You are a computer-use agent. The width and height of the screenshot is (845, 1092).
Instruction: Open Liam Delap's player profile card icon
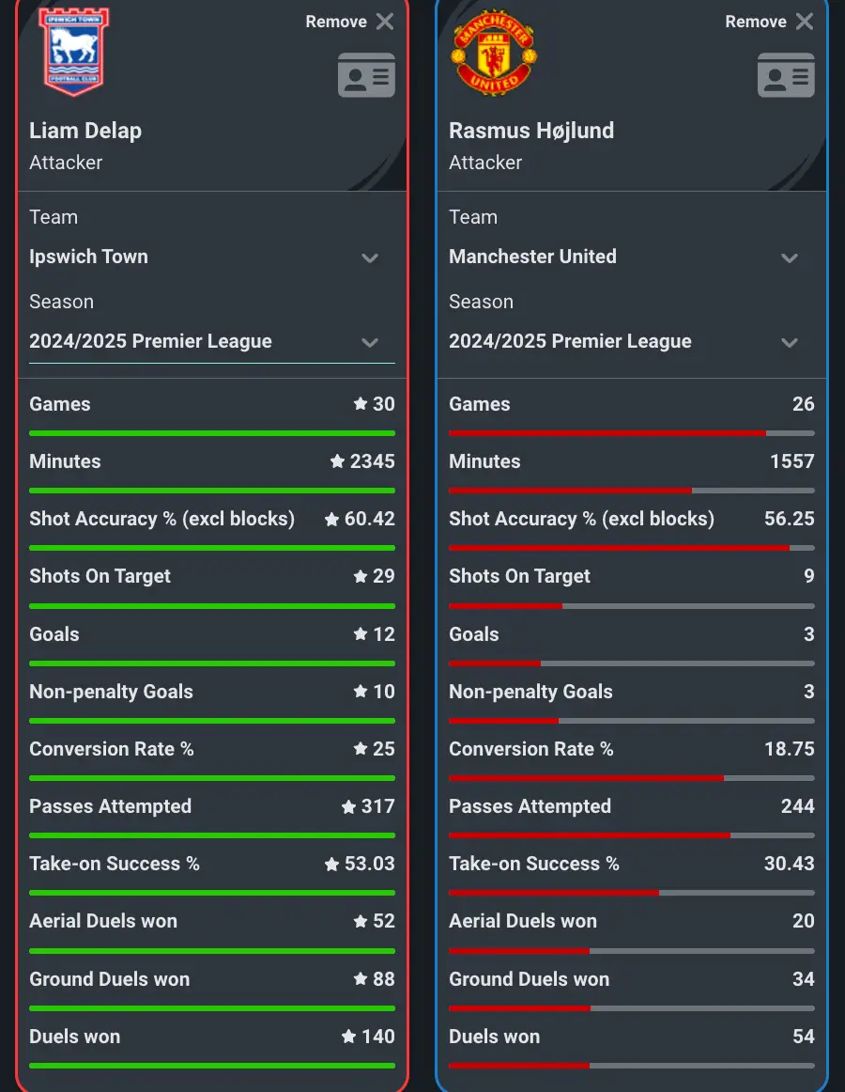click(x=366, y=75)
